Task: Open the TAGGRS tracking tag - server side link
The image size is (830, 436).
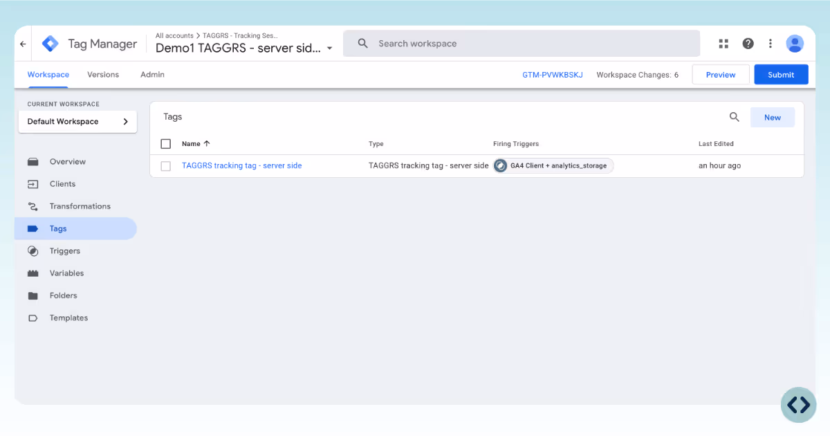Action: click(242, 166)
